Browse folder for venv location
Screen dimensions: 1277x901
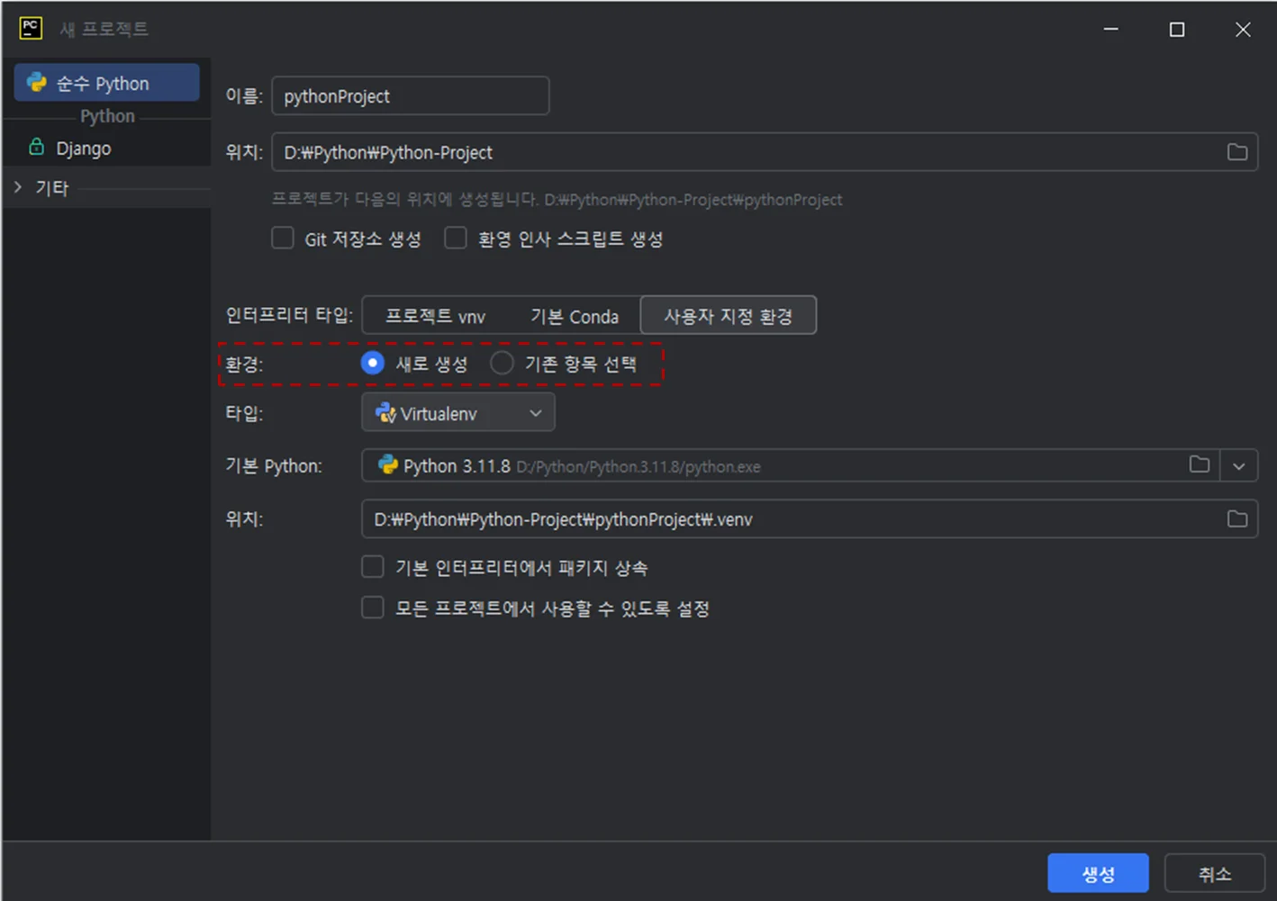(1237, 518)
